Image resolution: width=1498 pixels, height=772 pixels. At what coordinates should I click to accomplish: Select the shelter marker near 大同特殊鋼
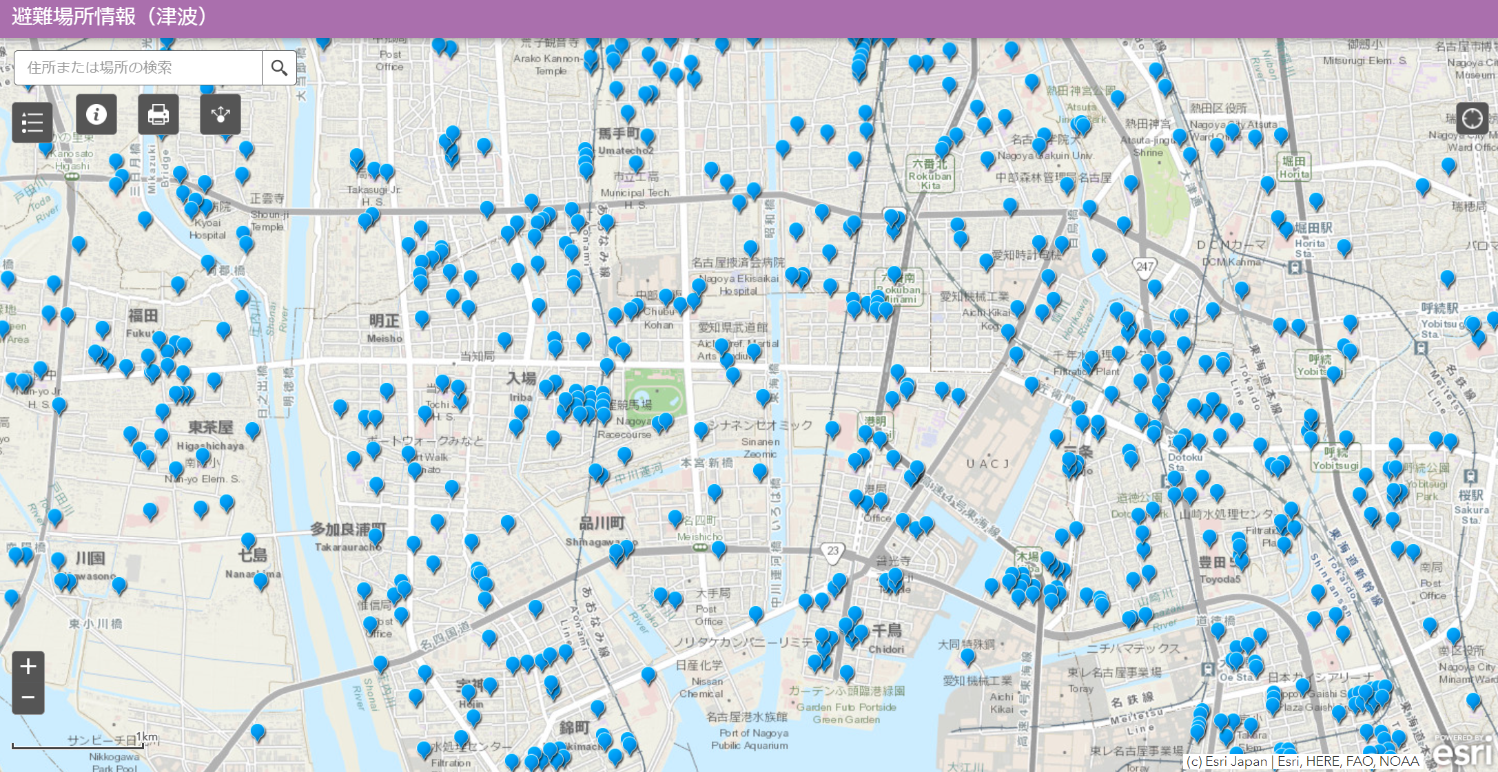[x=968, y=656]
